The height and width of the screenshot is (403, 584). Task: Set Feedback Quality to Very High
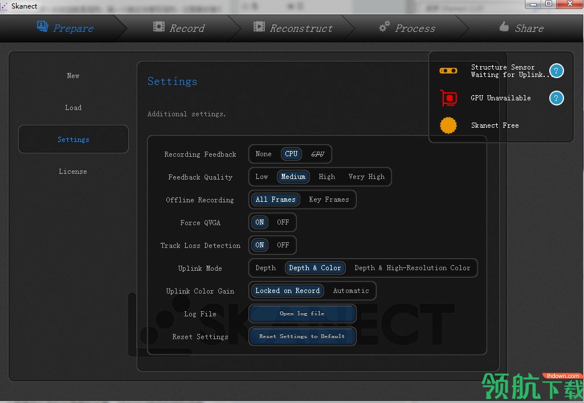point(366,177)
